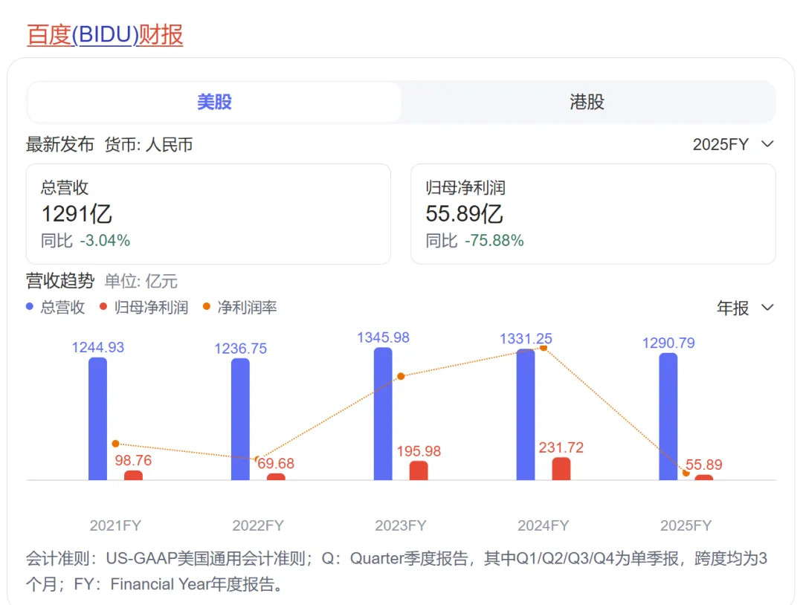The width and height of the screenshot is (803, 605).
Task: Click the blue 总营收 legend dot
Action: 30,307
